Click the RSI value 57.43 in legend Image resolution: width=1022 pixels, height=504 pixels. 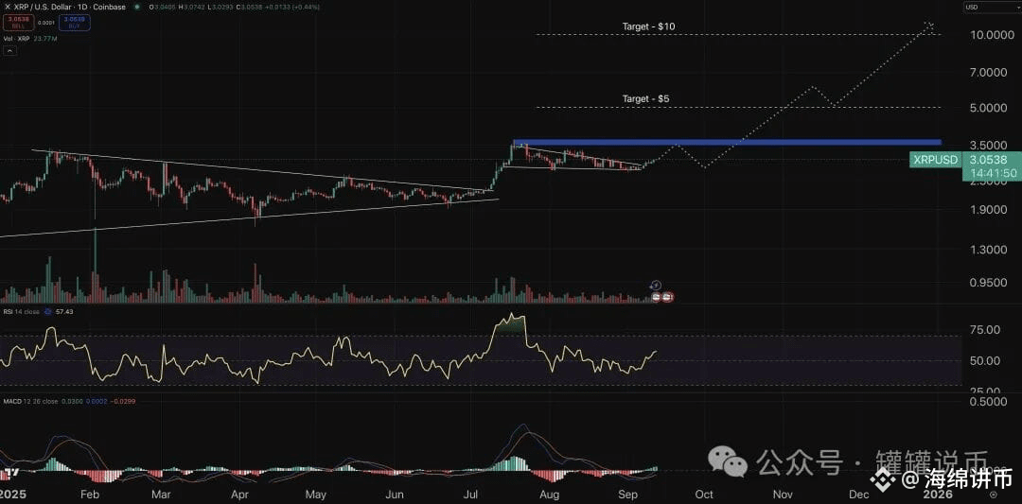pyautogui.click(x=64, y=312)
